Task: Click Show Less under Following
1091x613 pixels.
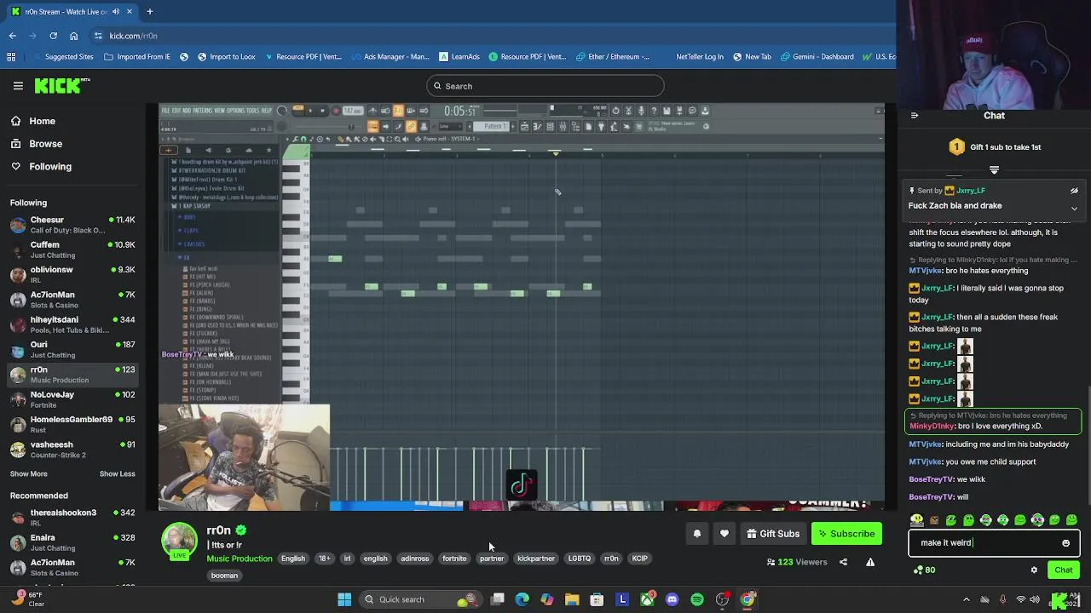Action: (117, 474)
